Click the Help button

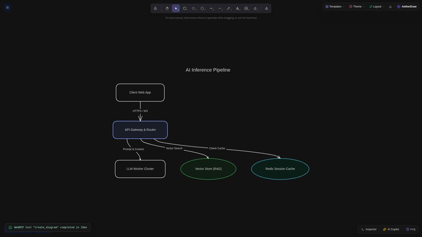(x=410, y=229)
